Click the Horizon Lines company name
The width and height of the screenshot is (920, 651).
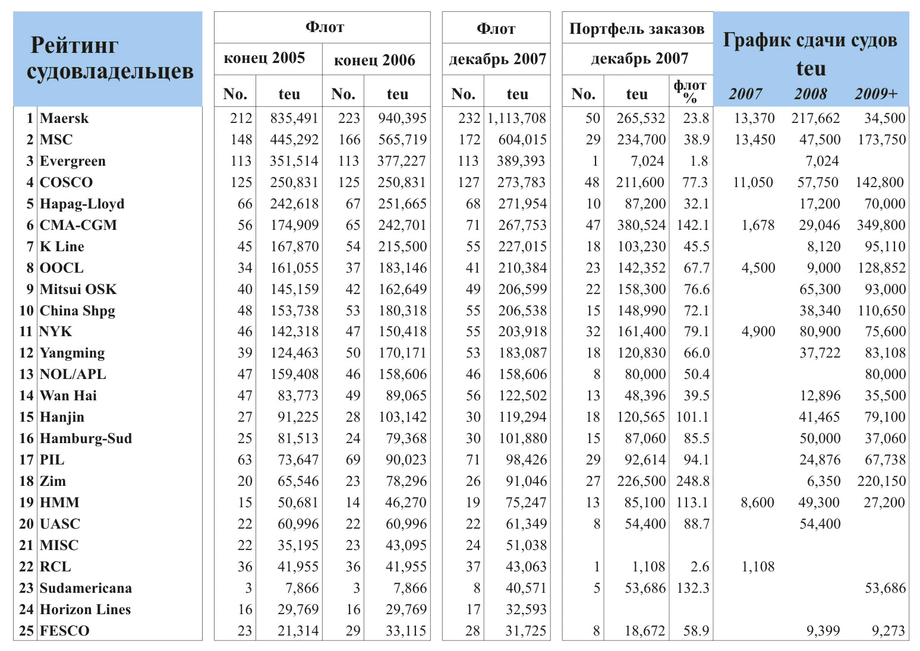[85, 609]
